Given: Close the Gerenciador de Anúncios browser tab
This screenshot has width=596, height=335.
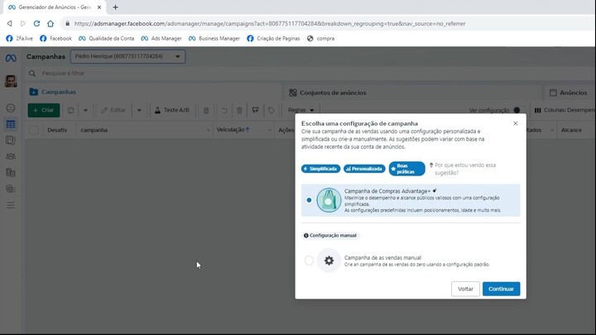Looking at the screenshot, I should [99, 7].
